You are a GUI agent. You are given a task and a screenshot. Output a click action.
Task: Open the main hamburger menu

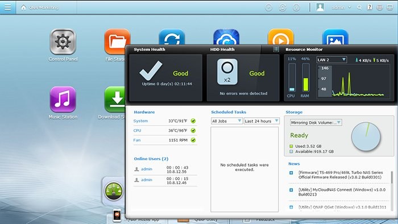(7, 7)
